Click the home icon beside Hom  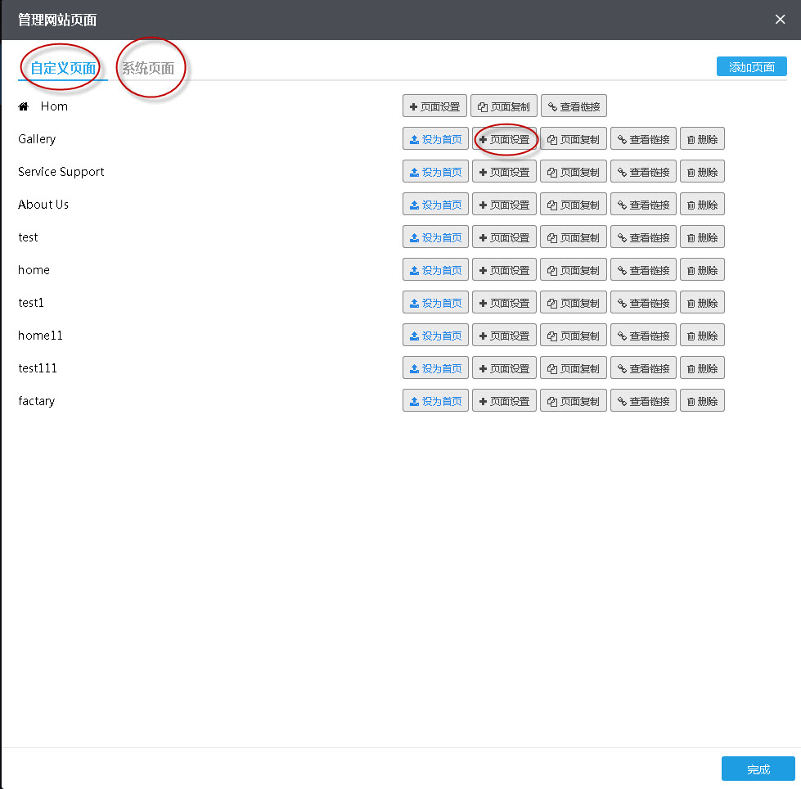pyautogui.click(x=24, y=106)
